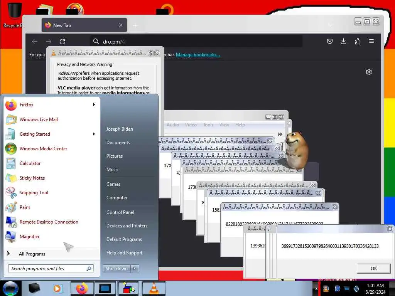The image size is (395, 296).
Task: Open Music from Start menu
Action: 113,170
